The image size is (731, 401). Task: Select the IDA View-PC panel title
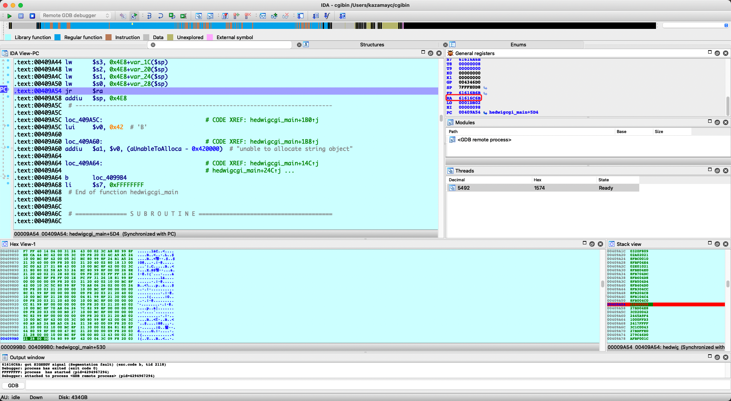[24, 53]
